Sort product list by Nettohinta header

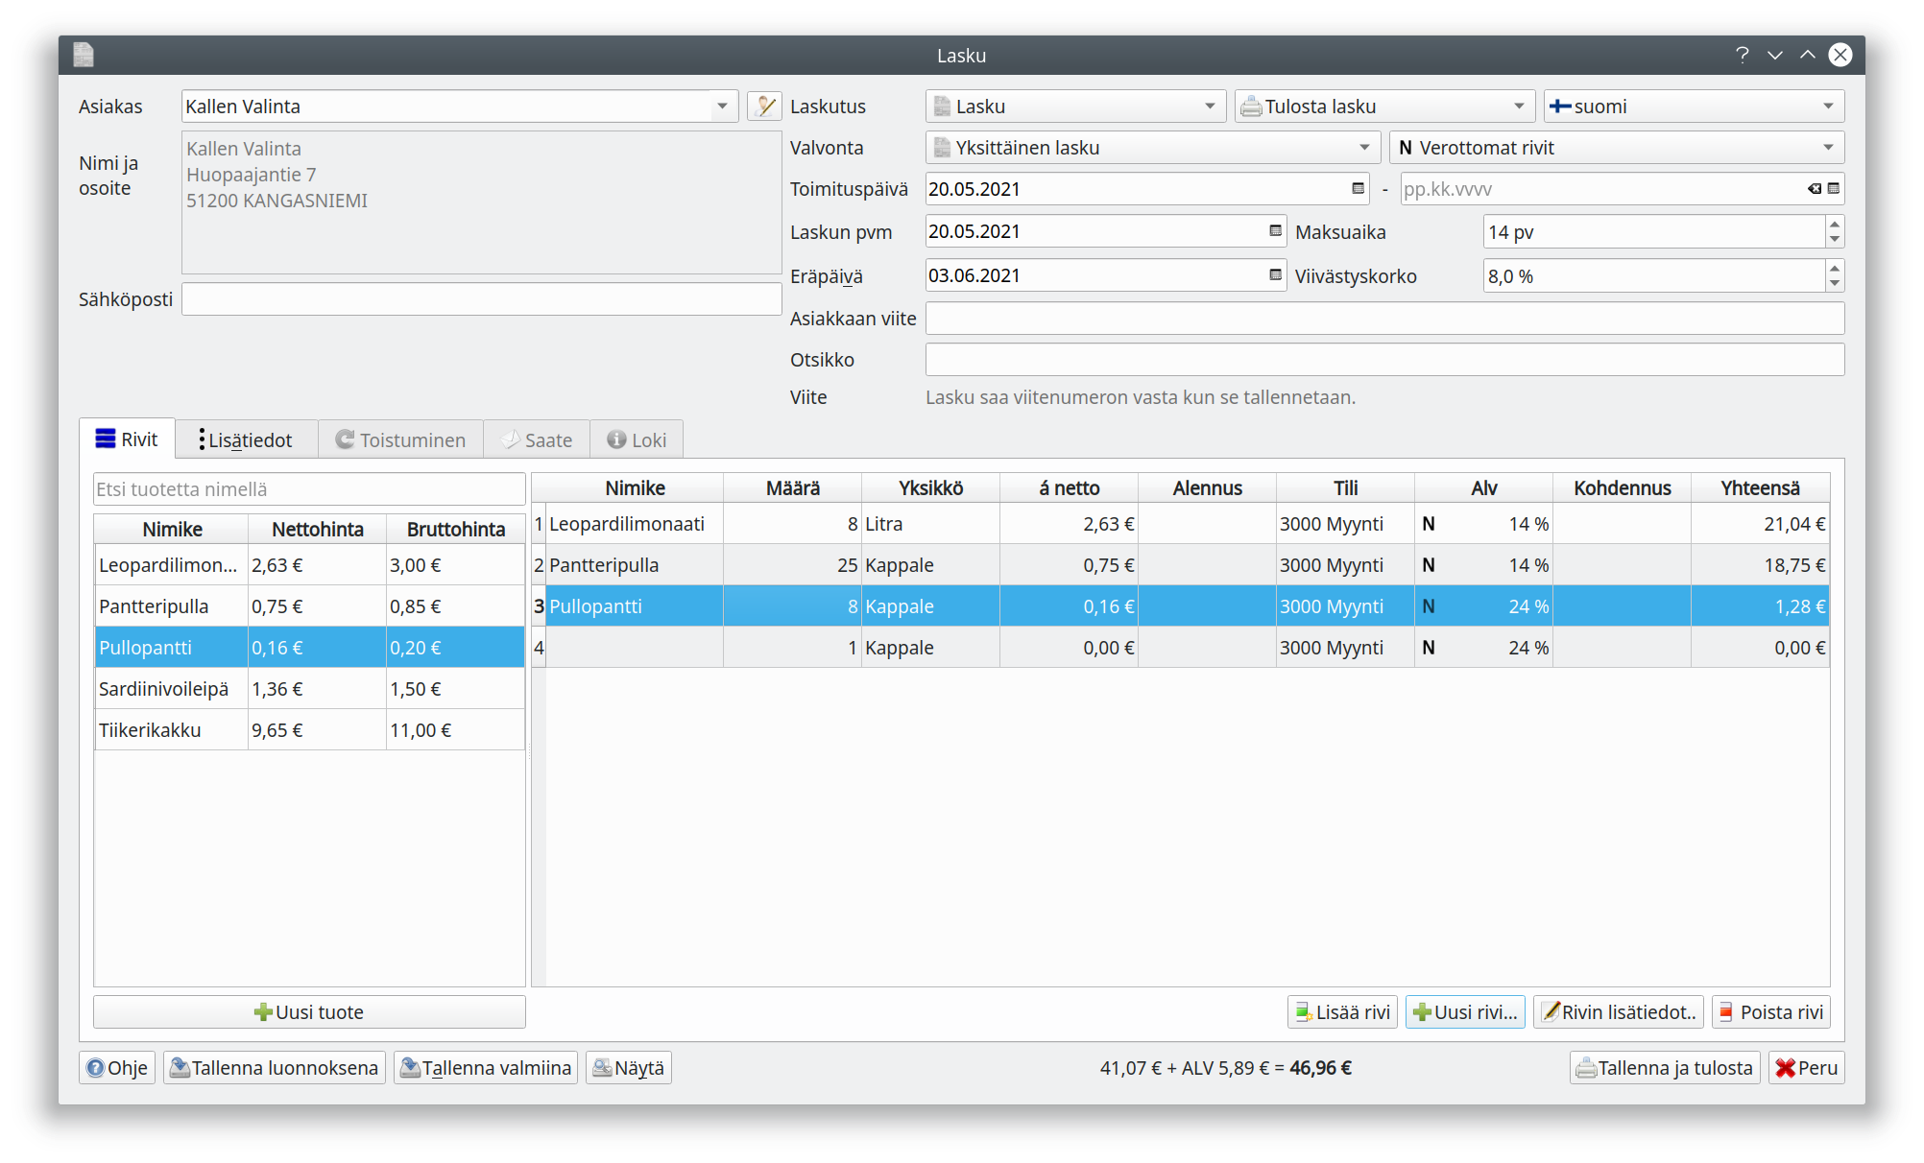click(317, 530)
